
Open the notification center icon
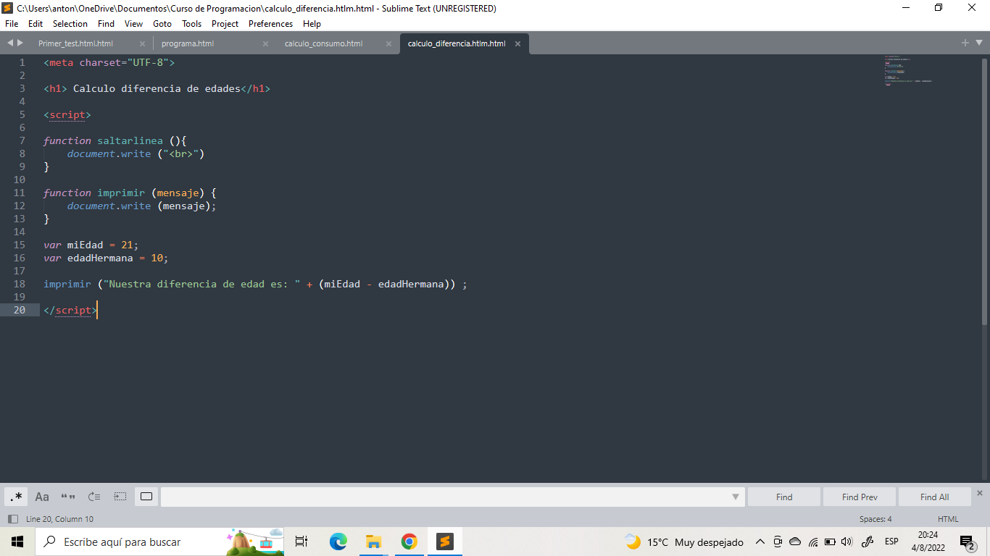967,542
